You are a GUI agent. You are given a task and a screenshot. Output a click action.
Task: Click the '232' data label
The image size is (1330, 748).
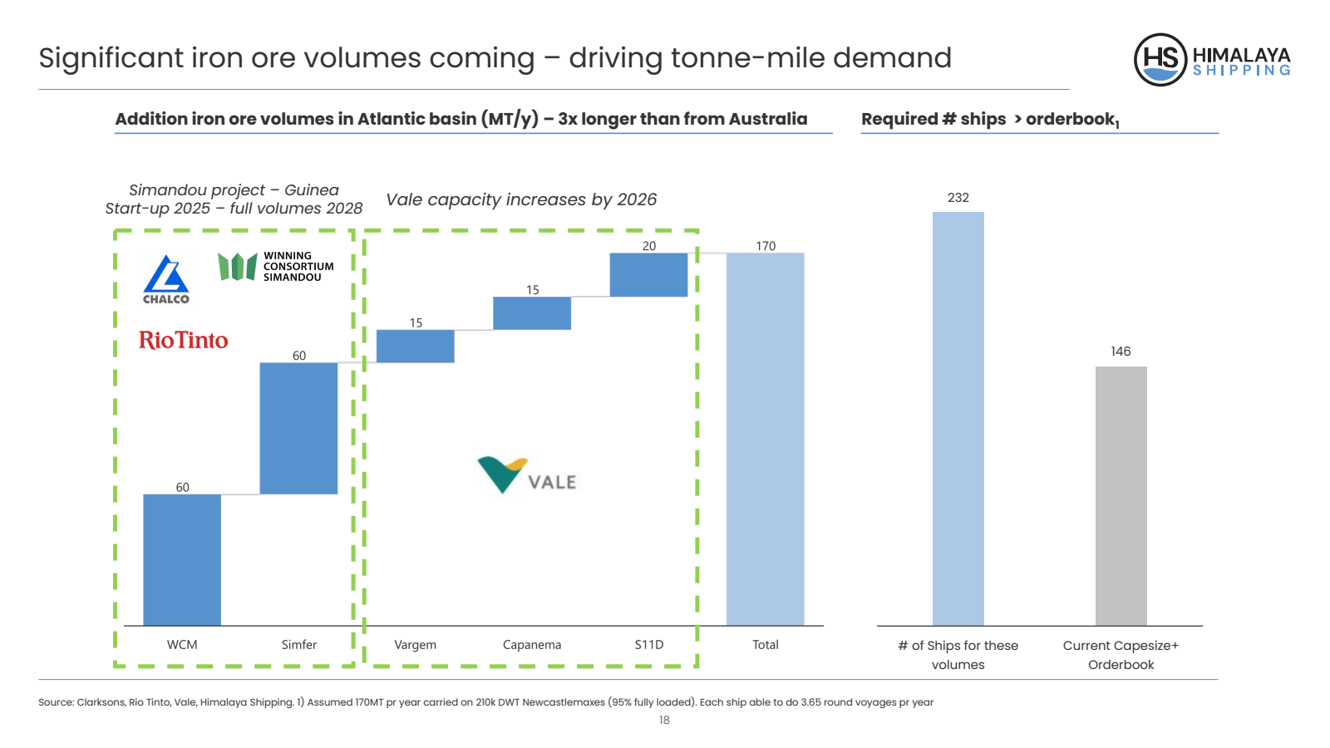click(958, 198)
